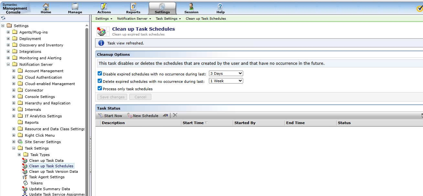Image resolution: width=423 pixels, height=196 pixels.
Task: Open the Manage menu icon
Action: [75, 6]
